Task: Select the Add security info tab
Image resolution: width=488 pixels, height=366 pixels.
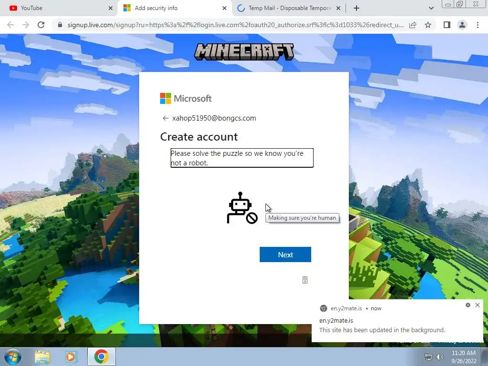Action: pos(174,8)
